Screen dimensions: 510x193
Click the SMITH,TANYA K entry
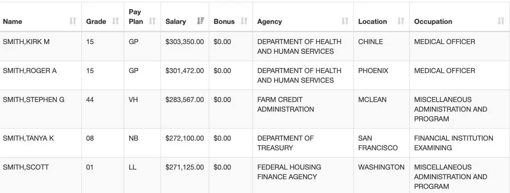tap(29, 138)
